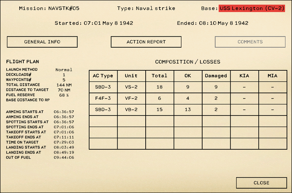Select the SBD-3 cell in VS-2 row
Screen dimensions: 292x193
click(103, 87)
